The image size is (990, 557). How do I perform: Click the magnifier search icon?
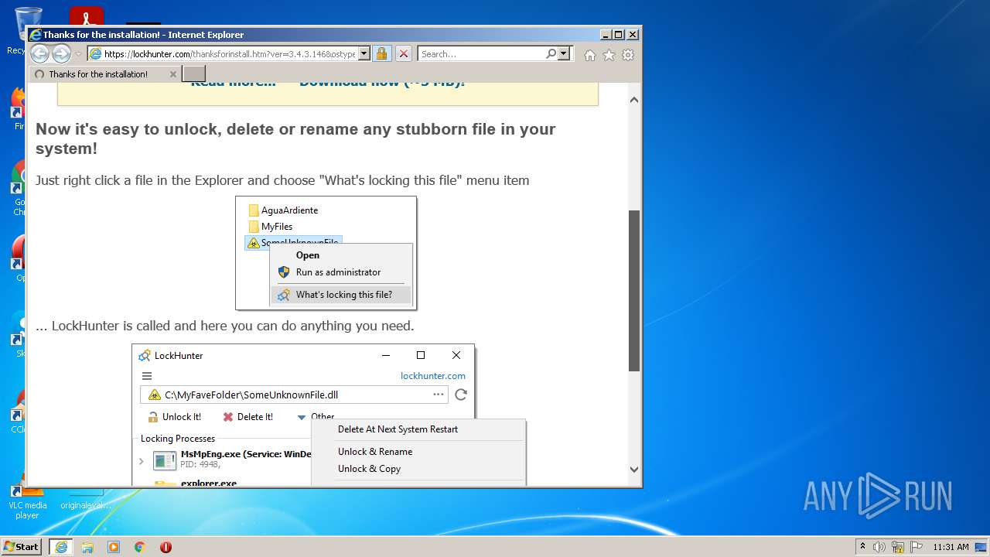click(551, 54)
